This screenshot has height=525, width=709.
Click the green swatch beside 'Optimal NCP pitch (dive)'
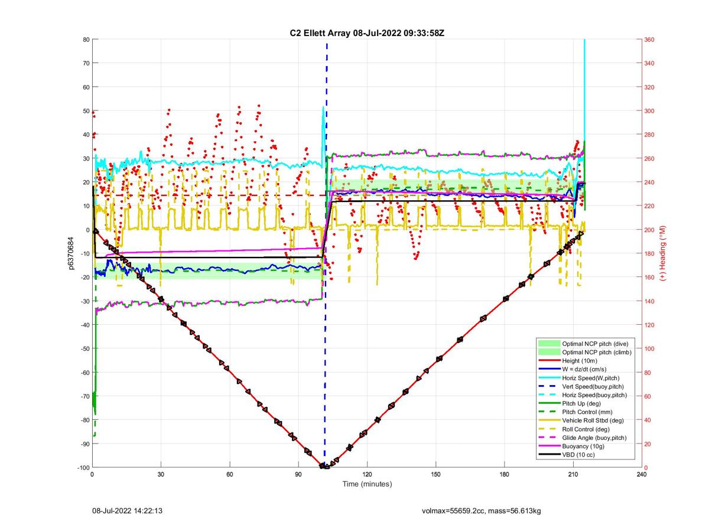click(x=548, y=343)
